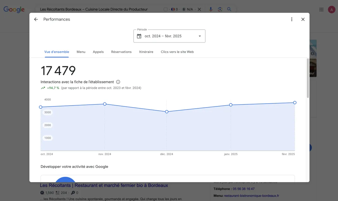This screenshot has height=201, width=338.
Task: Open restaurant-bistronomique-bordeaux.fr menu link
Action: [252, 196]
